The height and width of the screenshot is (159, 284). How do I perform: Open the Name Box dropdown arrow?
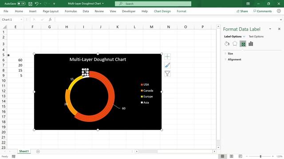21,19
